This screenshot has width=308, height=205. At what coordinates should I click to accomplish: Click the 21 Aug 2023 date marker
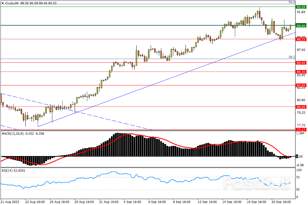pyautogui.click(x=9, y=202)
